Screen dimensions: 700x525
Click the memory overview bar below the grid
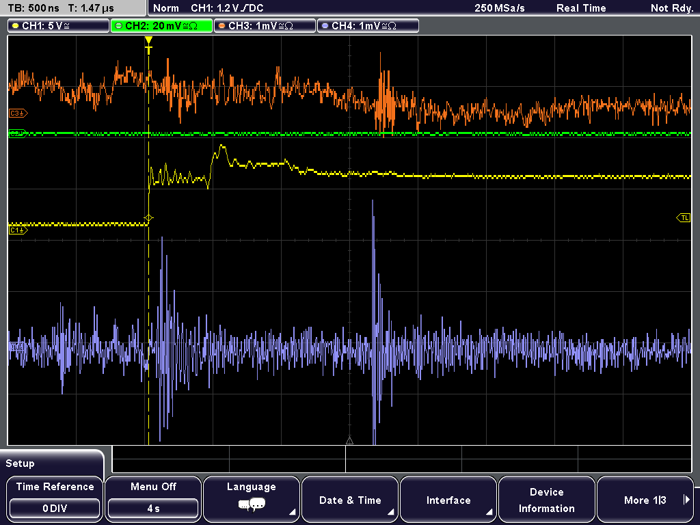click(402, 459)
